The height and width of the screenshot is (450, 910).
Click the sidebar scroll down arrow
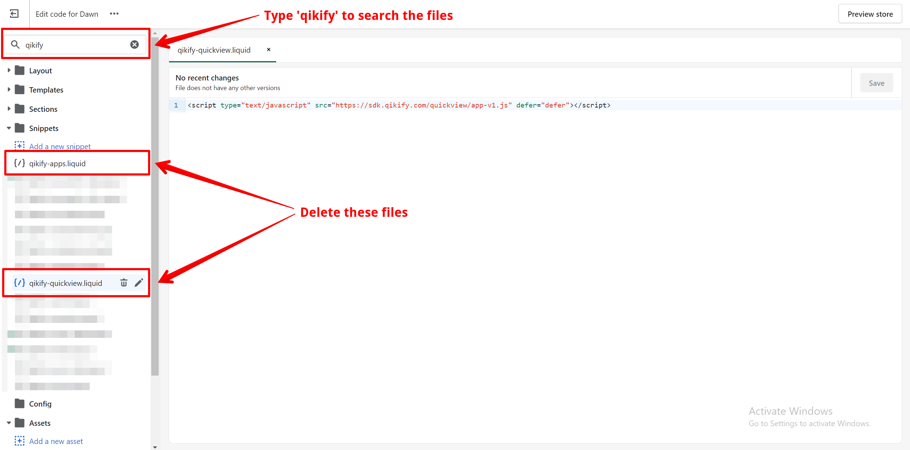155,447
